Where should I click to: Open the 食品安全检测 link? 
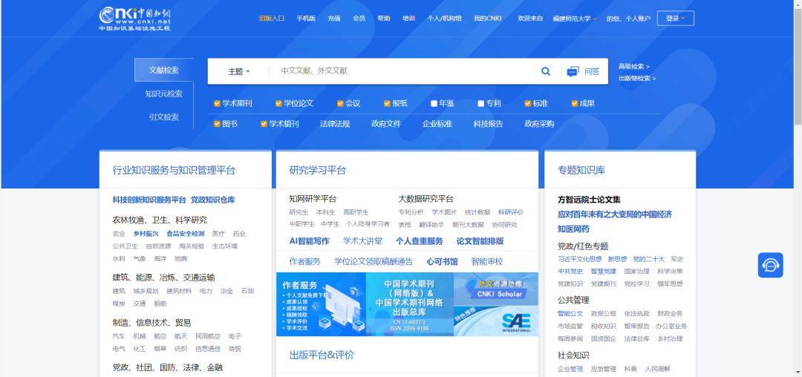186,234
